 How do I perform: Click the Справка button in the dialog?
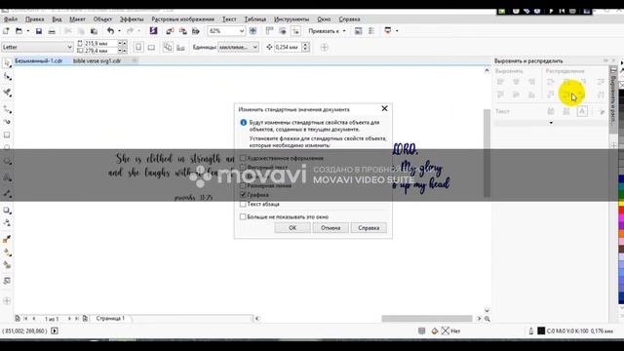pyautogui.click(x=369, y=228)
